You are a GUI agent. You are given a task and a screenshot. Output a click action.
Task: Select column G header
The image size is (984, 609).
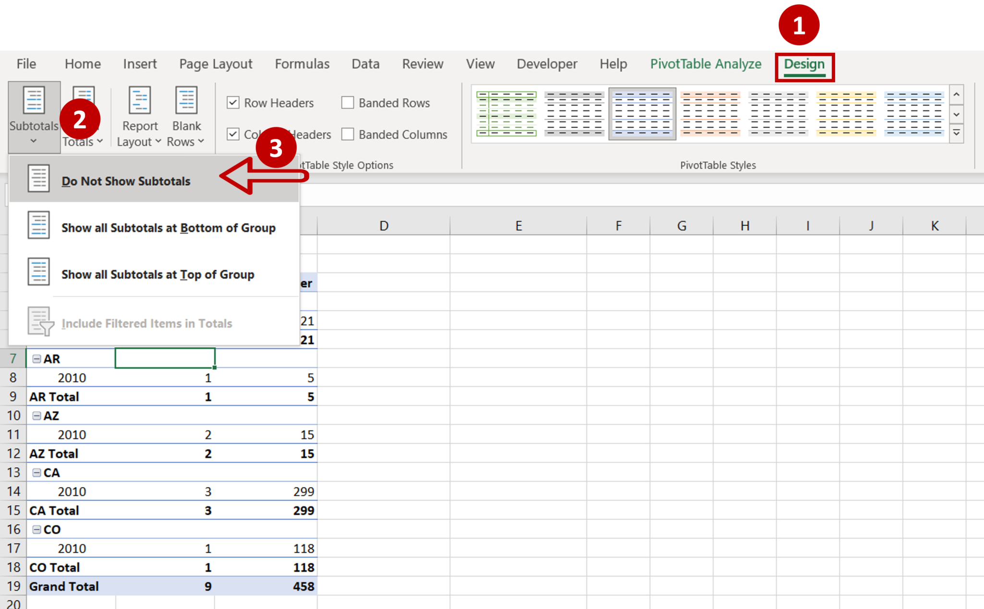(681, 226)
